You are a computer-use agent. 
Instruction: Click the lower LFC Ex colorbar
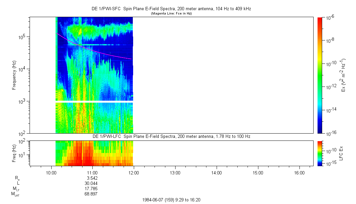point(320,153)
